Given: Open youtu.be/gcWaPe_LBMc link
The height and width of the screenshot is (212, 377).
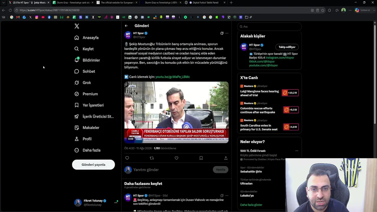Looking at the screenshot, I should coord(173,77).
